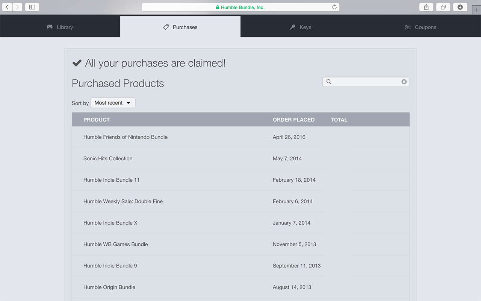
Task: Open the Keys tab
Action: click(301, 27)
